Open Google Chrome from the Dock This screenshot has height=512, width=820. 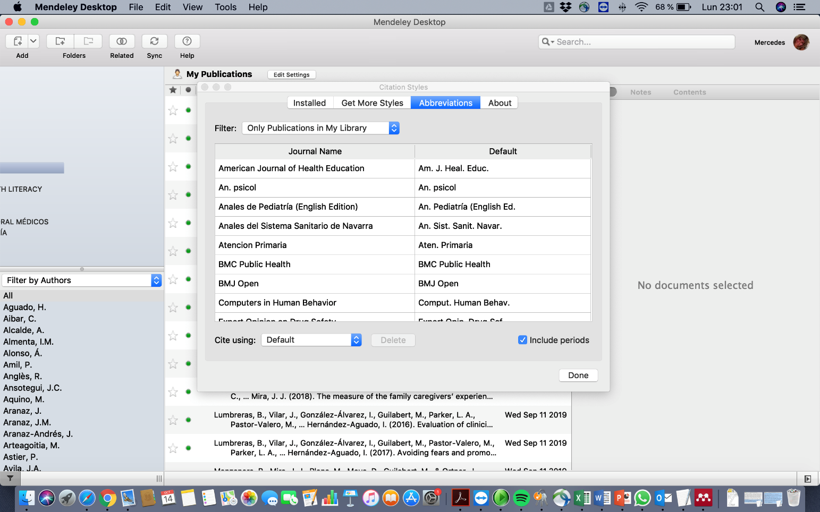(107, 498)
